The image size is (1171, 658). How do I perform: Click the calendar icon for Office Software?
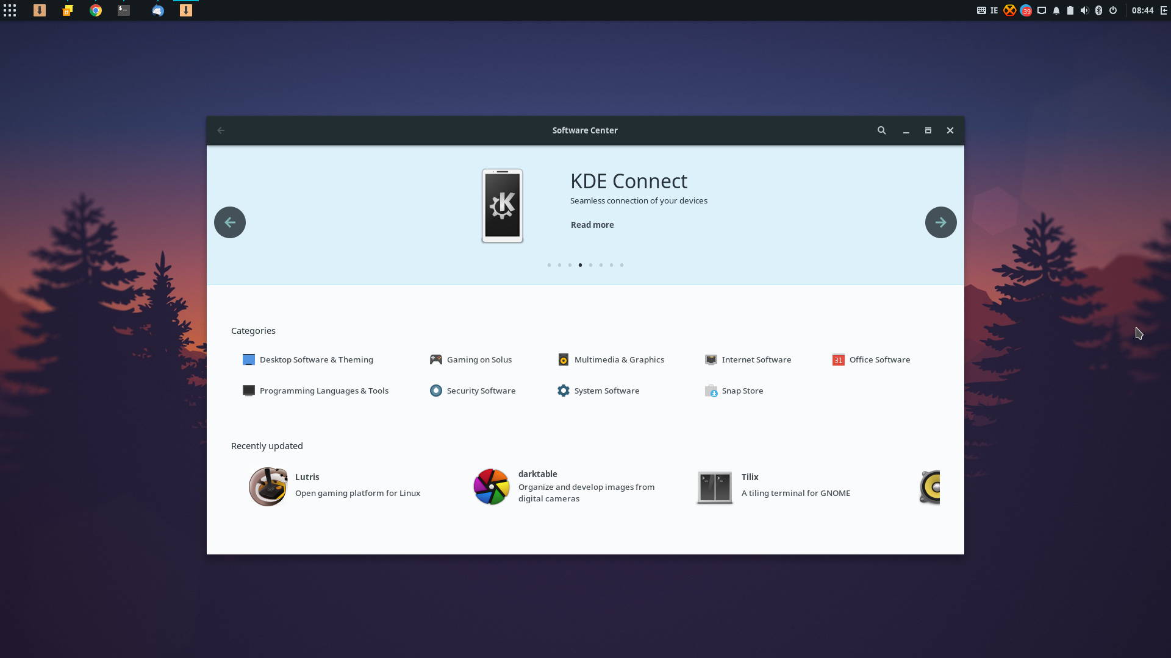pyautogui.click(x=839, y=359)
